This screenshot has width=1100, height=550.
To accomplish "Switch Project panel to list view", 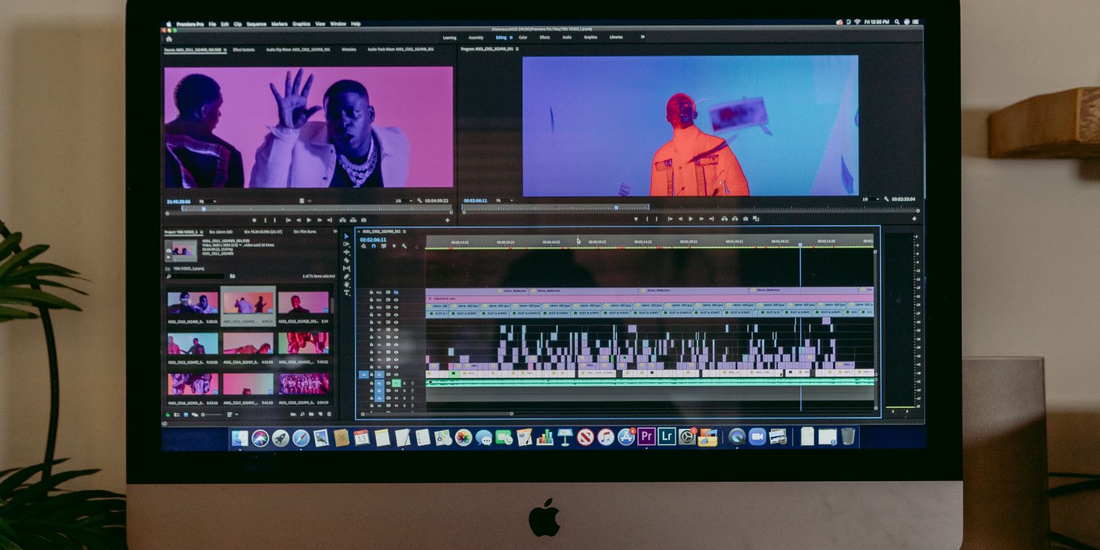I will coord(177,414).
